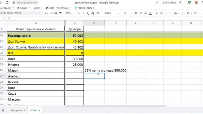Viewport: 203px width, 114px height.
Task: Select cell with value 30 000
Action: (x=75, y=59)
